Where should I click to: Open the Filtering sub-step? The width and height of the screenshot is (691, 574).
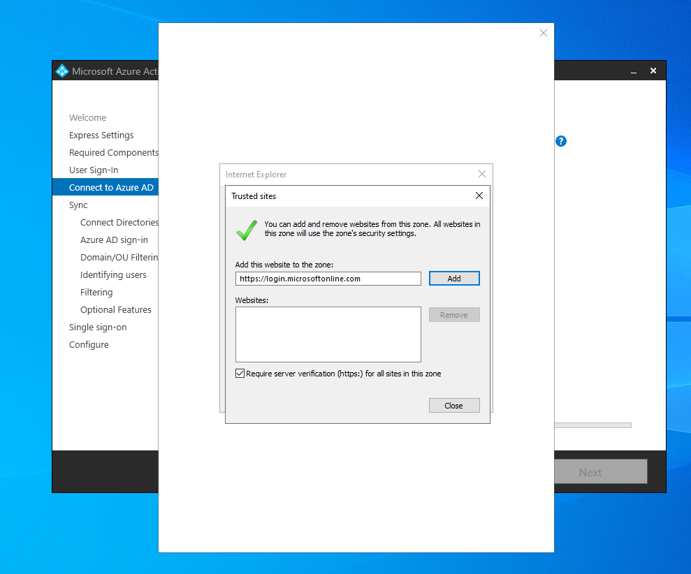[x=96, y=292]
